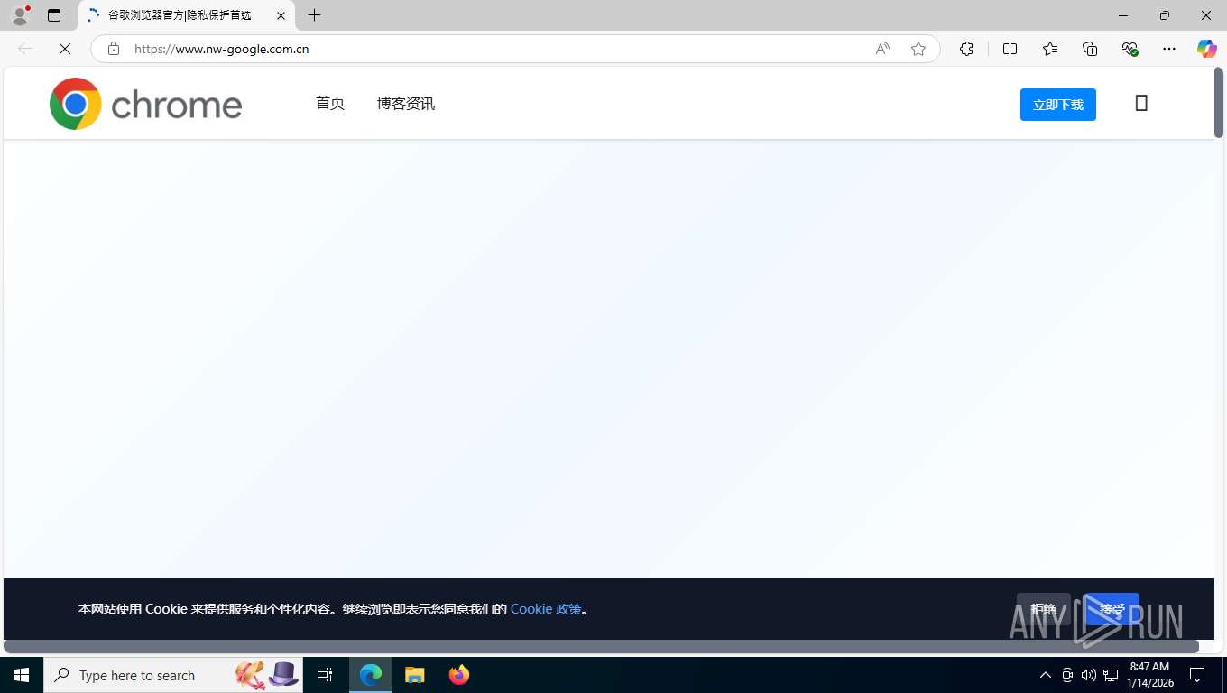
Task: Click Type here to search box
Action: (x=173, y=675)
